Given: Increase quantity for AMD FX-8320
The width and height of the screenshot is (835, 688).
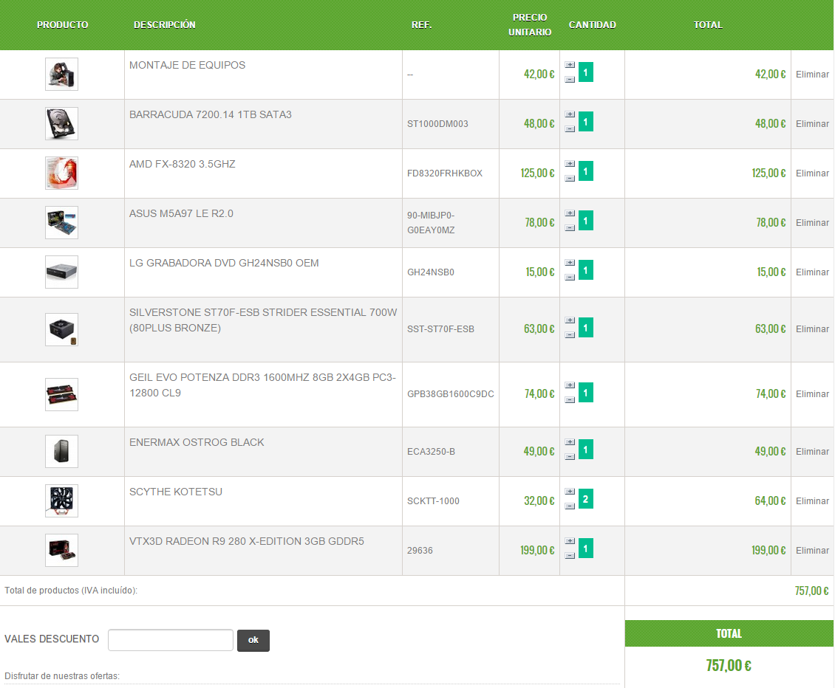Looking at the screenshot, I should [x=570, y=164].
